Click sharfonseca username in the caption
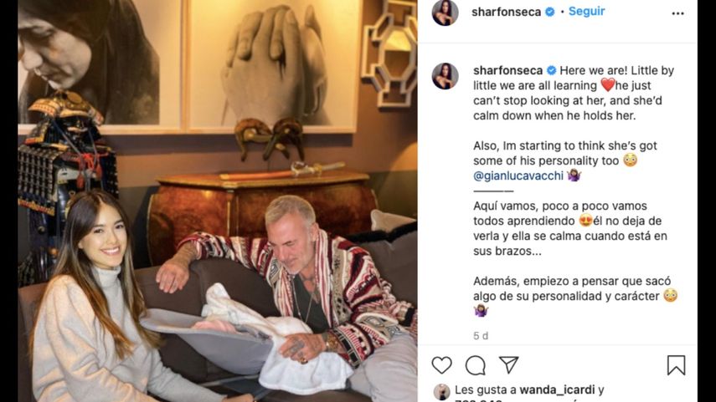 pos(507,71)
